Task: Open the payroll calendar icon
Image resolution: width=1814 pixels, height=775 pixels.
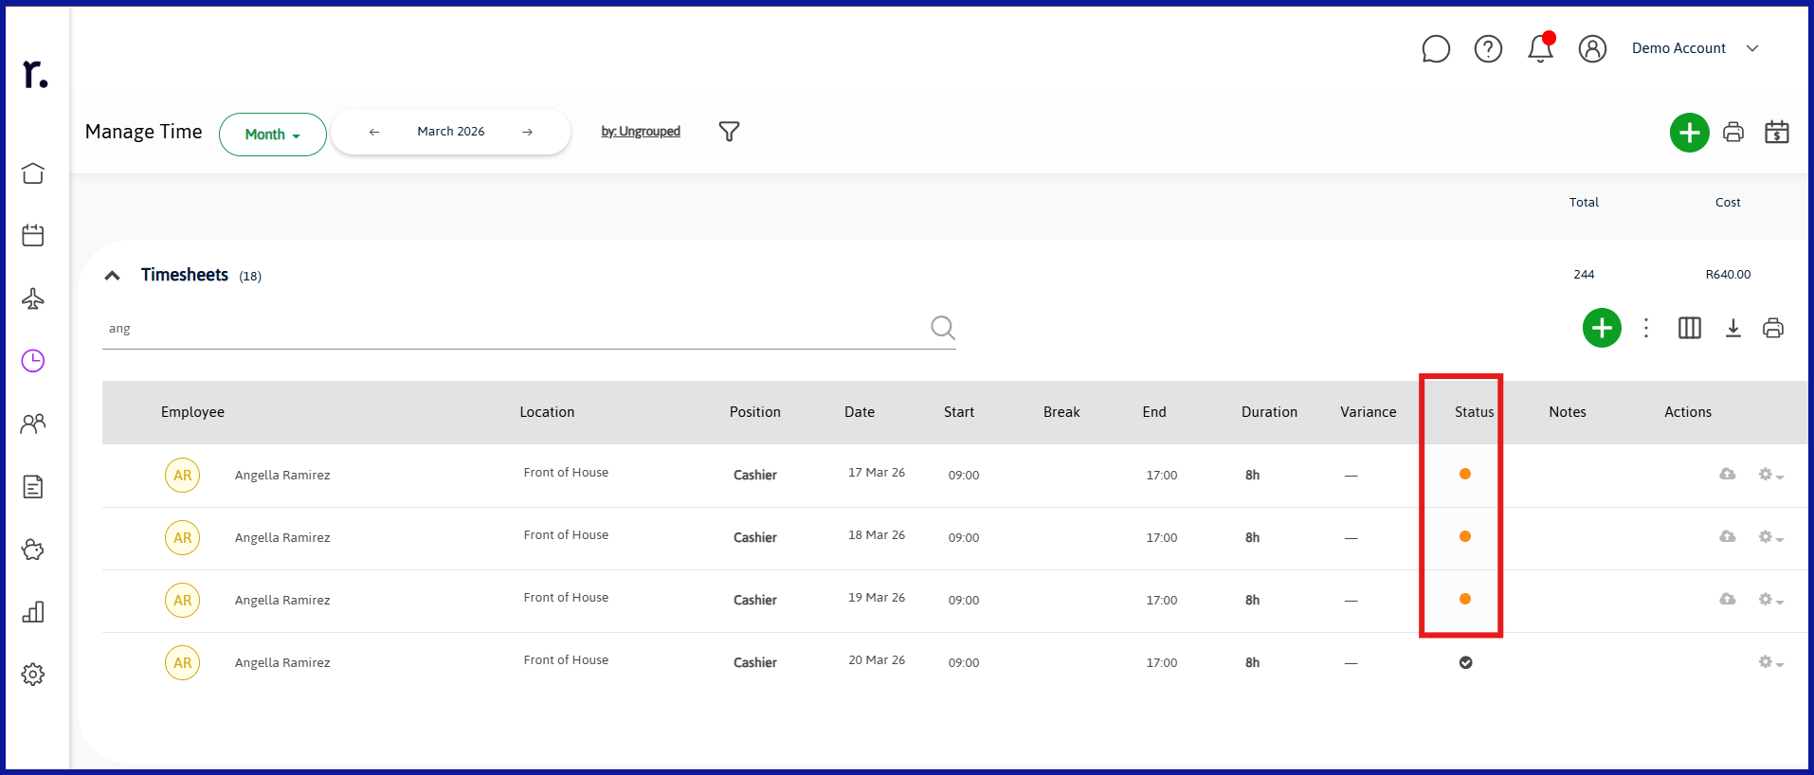Action: (1777, 133)
